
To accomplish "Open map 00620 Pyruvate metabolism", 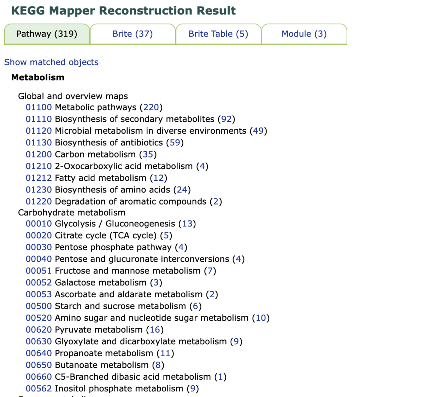I will [x=39, y=330].
